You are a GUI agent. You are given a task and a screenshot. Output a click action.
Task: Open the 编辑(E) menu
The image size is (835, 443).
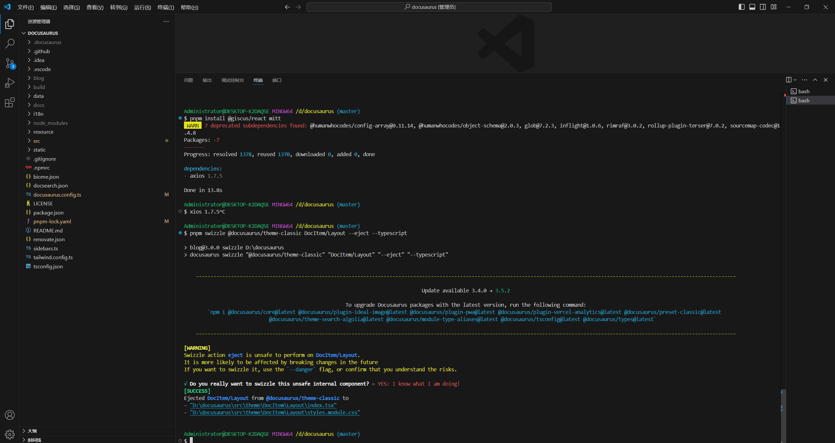pos(48,7)
